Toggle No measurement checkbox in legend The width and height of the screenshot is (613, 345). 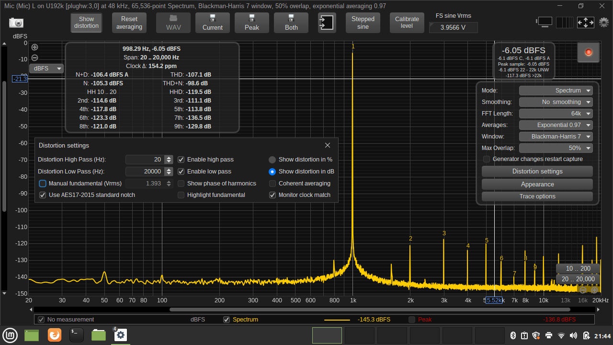pos(41,320)
